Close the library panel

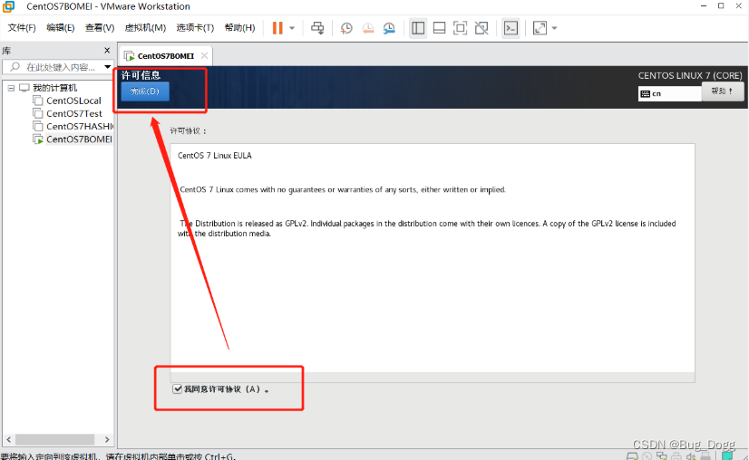107,50
